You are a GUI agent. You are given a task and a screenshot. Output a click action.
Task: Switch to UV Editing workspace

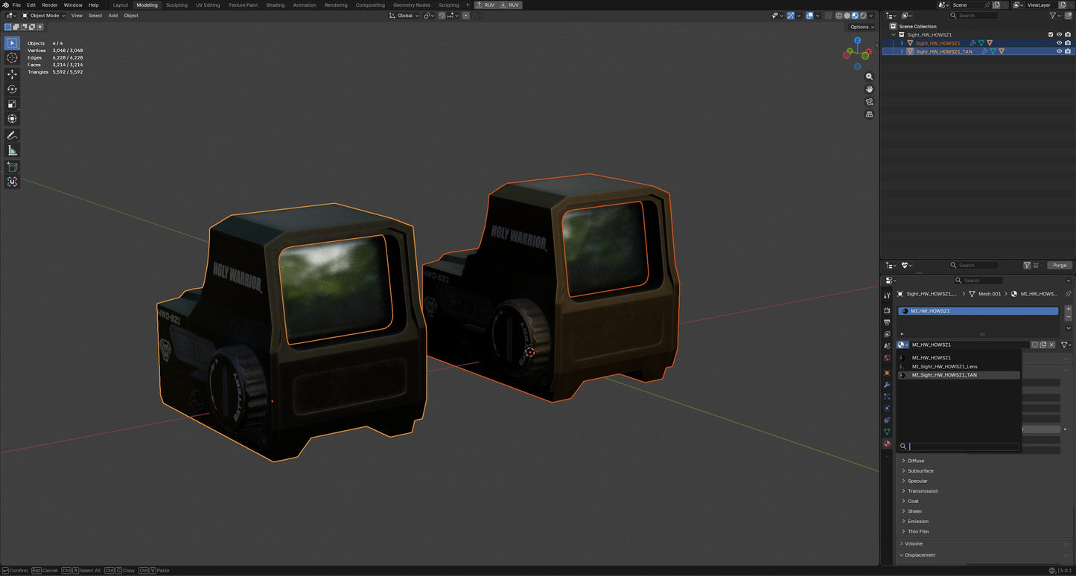[208, 5]
